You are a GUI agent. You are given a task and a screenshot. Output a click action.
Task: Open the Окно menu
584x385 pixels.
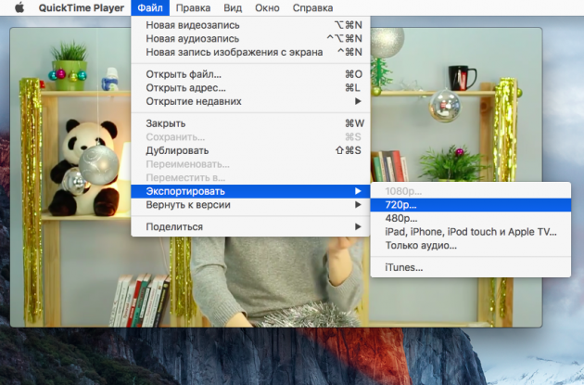267,7
